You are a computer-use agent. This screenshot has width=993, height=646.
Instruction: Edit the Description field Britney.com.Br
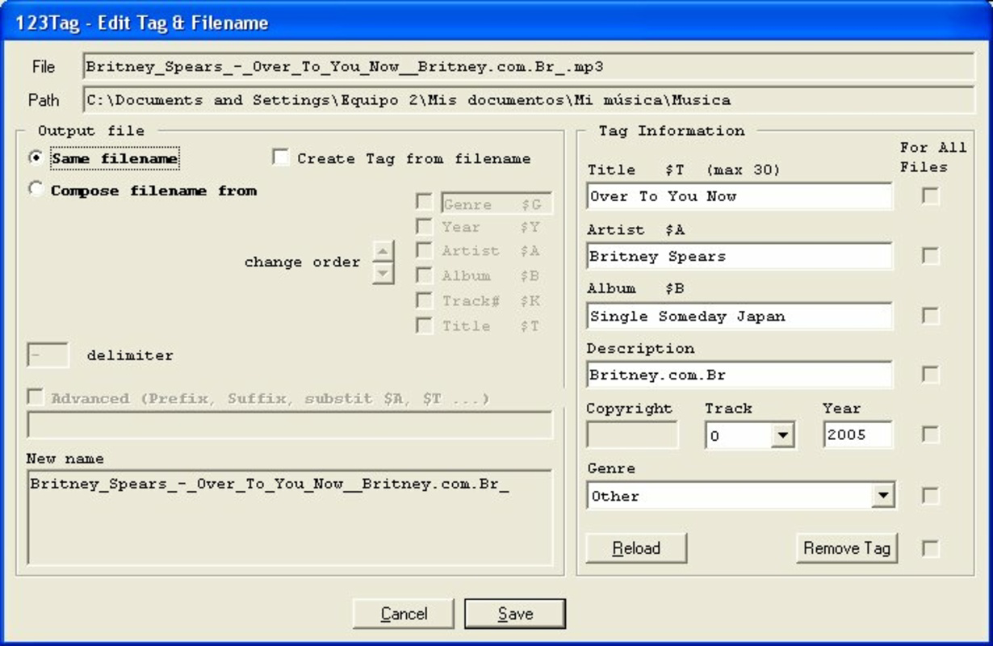pyautogui.click(x=740, y=375)
